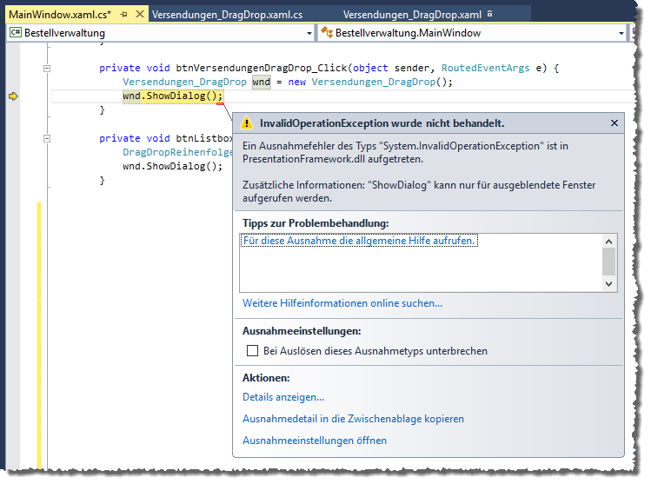This screenshot has width=651, height=484.
Task: Click 'Details anzeigen...' action link
Action: click(x=283, y=397)
